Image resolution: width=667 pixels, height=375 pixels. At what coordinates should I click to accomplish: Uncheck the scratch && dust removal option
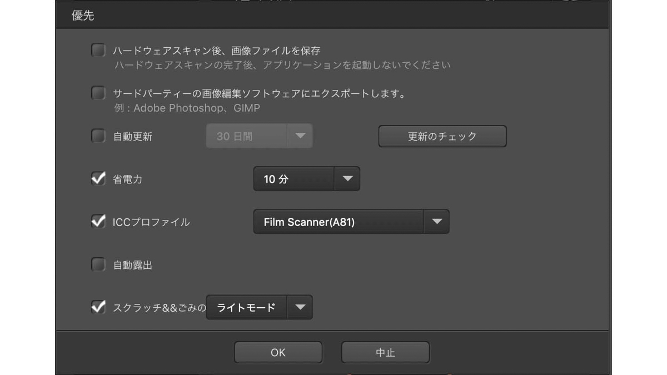(98, 307)
